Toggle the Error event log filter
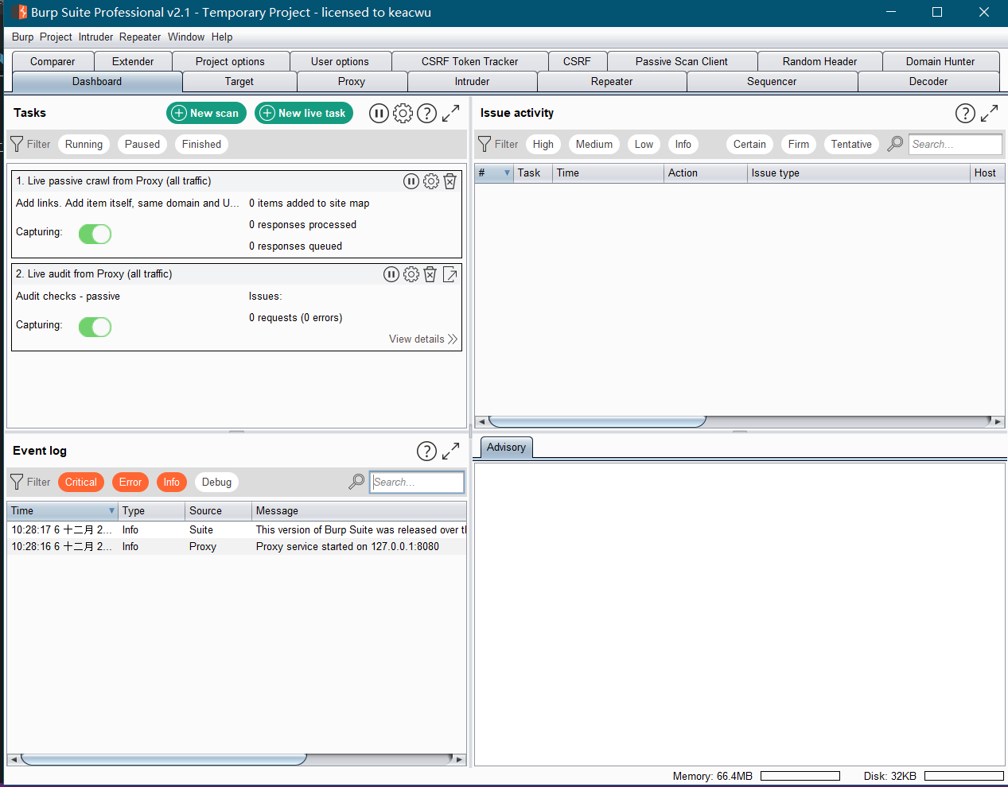 pos(130,482)
